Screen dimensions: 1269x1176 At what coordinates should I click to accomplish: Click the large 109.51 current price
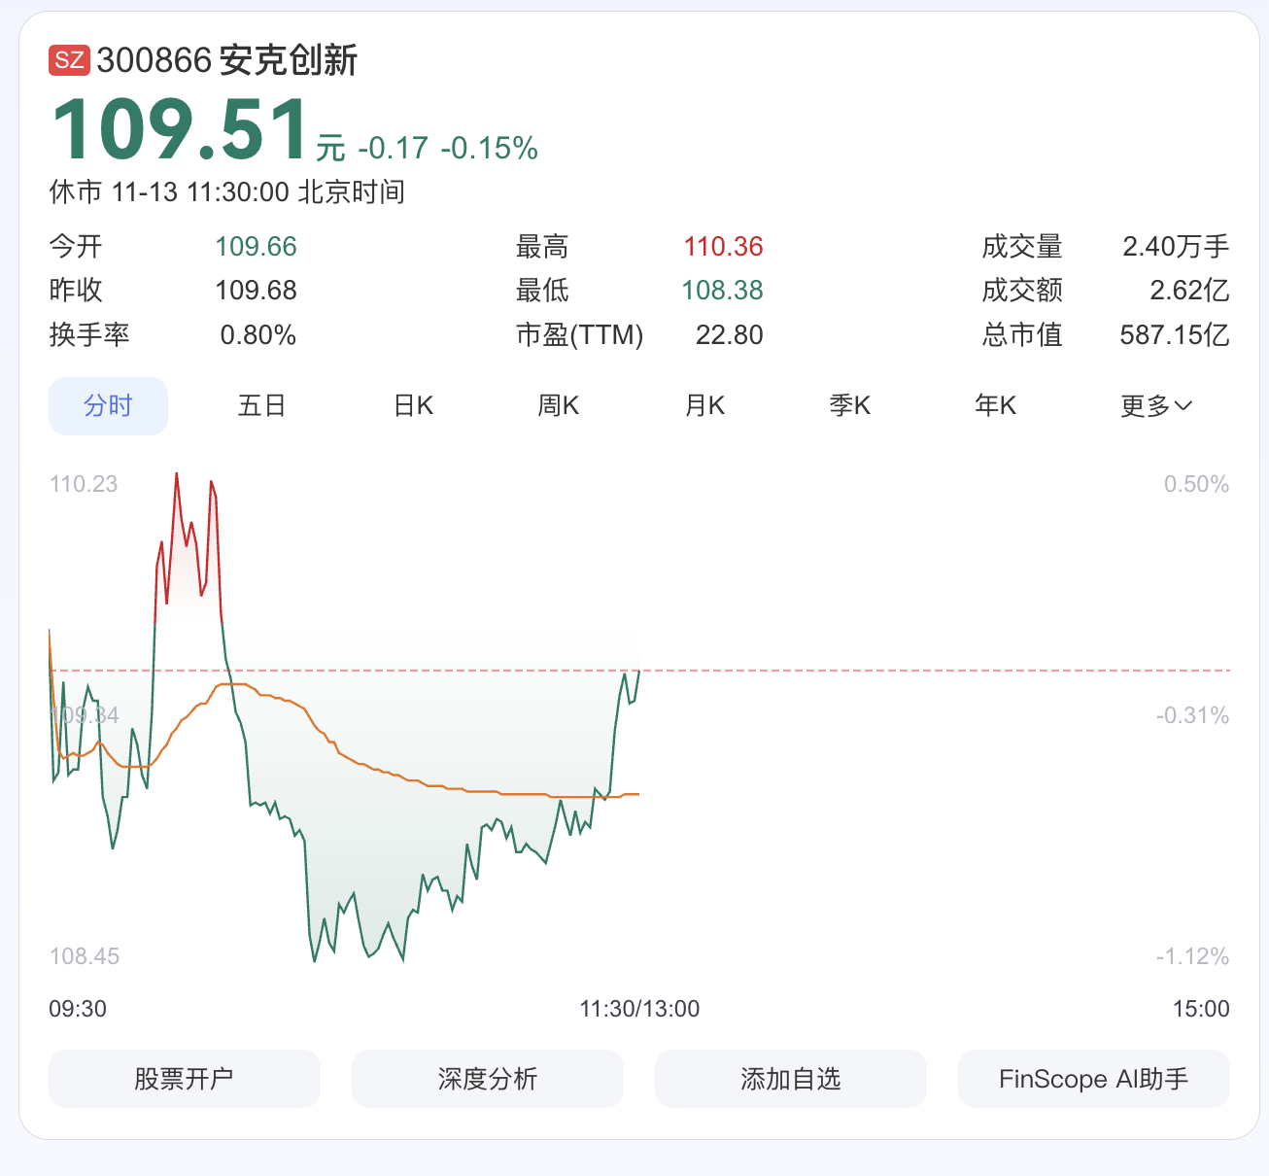[180, 130]
